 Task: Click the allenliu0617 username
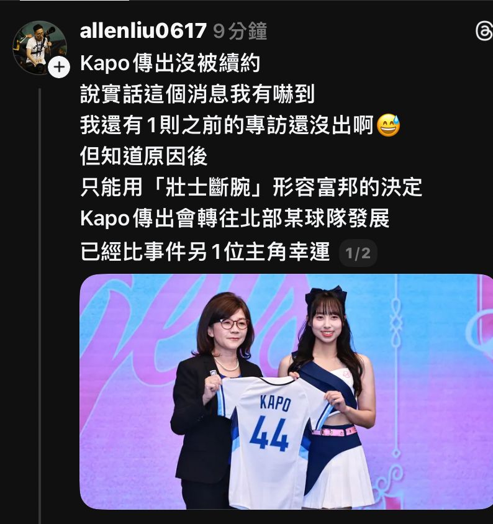coord(143,31)
